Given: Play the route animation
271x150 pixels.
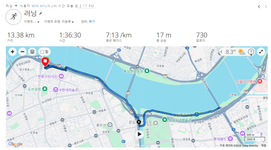Looking at the screenshot, I should (139, 134).
